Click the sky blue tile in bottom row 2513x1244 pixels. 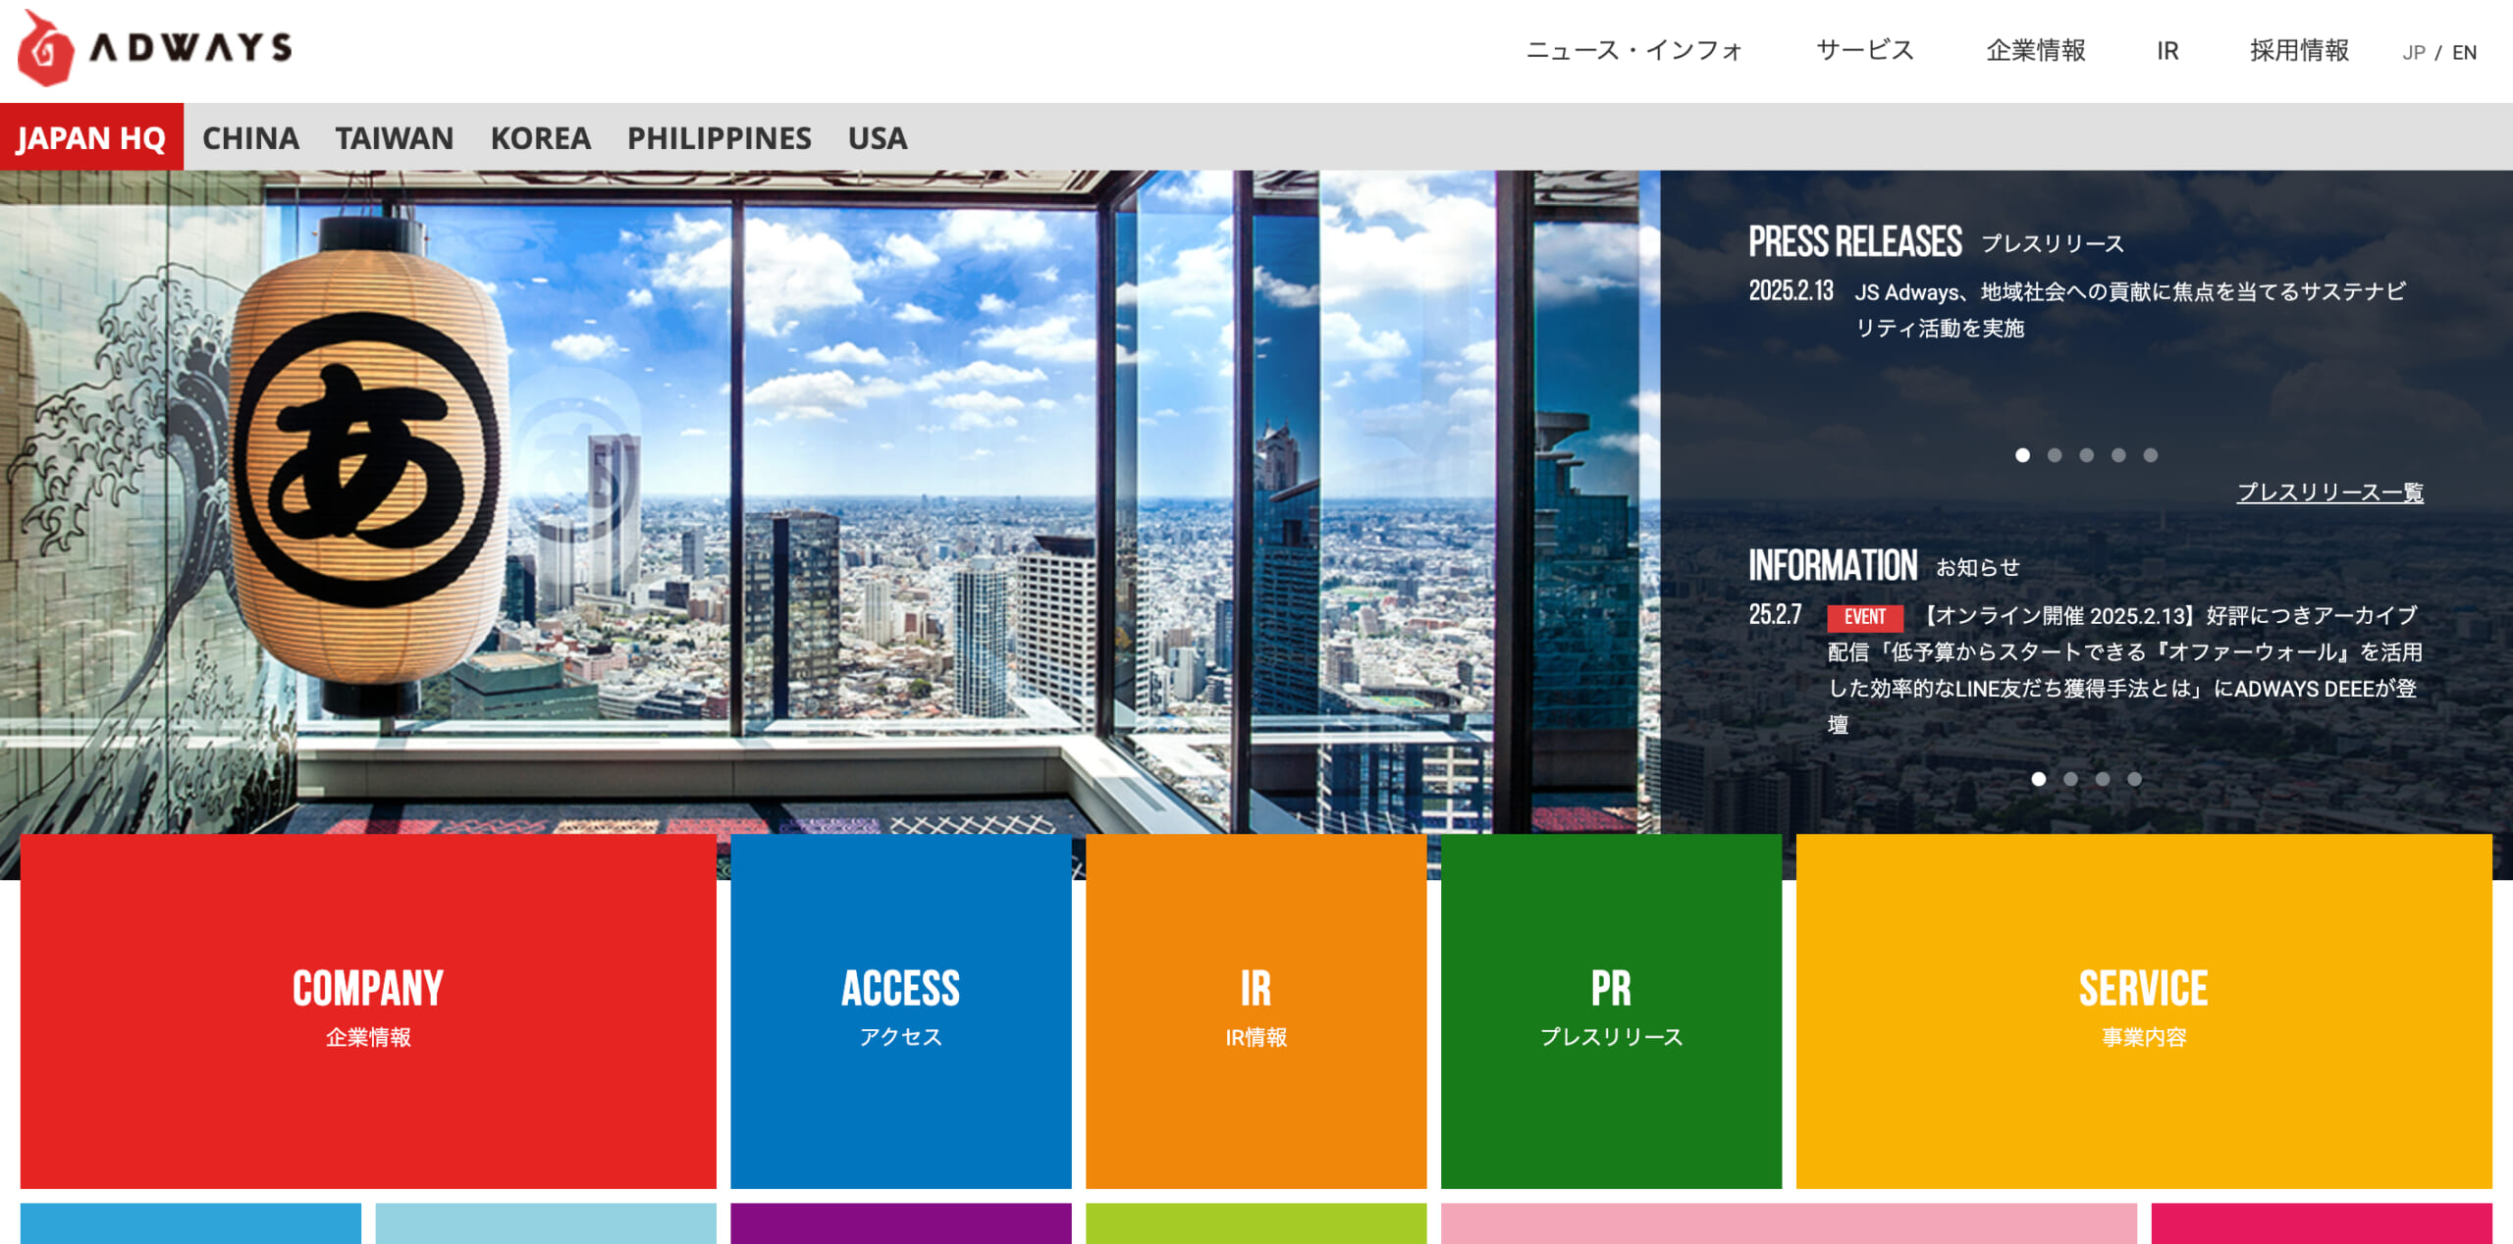190,1223
